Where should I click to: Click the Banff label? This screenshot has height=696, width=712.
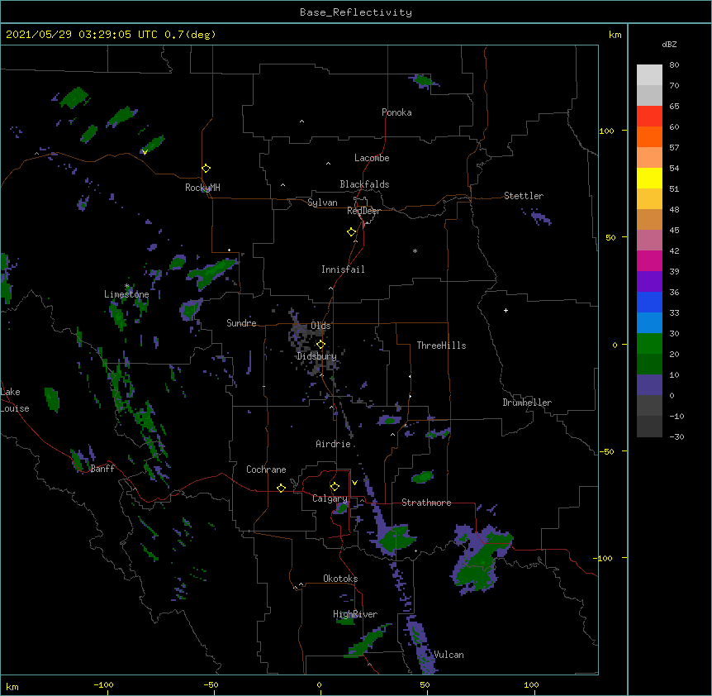[x=102, y=469]
